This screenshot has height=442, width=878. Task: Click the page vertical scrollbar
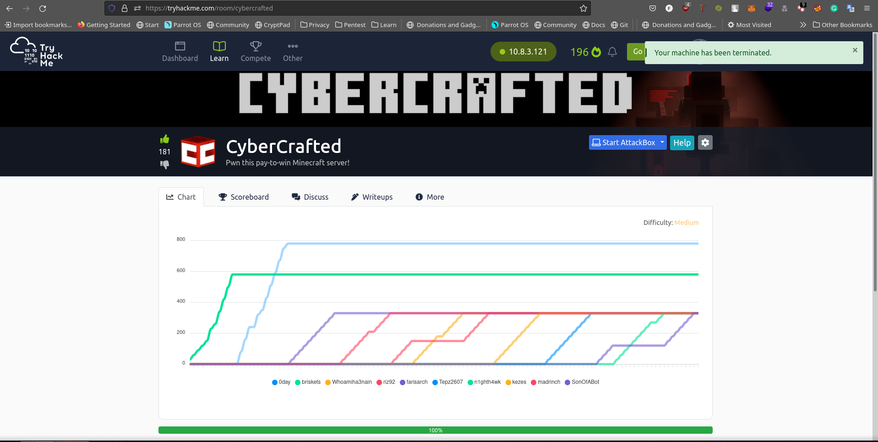tap(875, 161)
